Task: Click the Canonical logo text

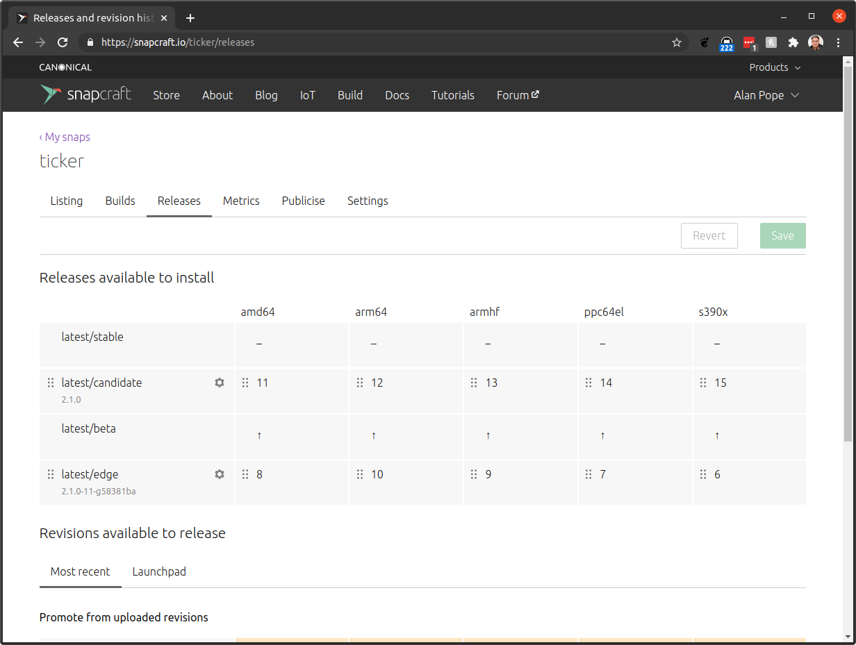Action: (x=65, y=67)
